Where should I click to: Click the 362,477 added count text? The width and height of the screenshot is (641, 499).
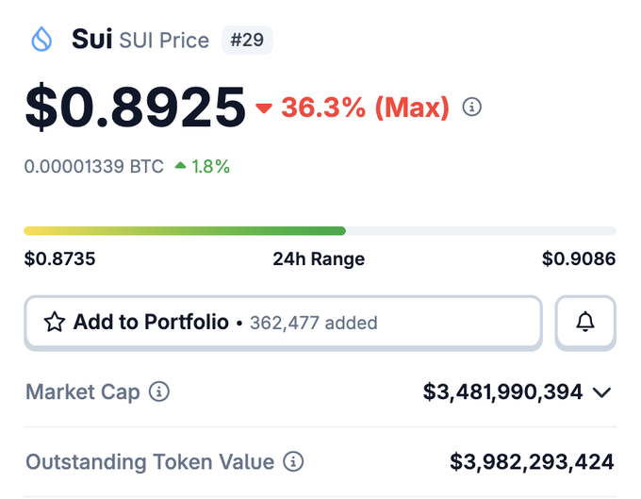tap(313, 323)
